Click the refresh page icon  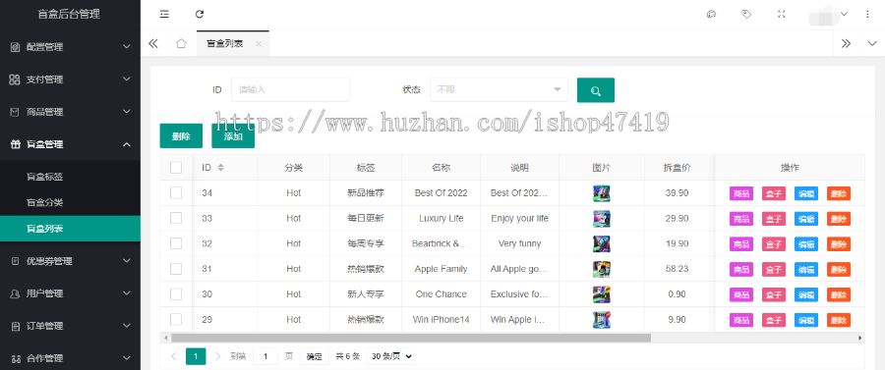coord(200,15)
